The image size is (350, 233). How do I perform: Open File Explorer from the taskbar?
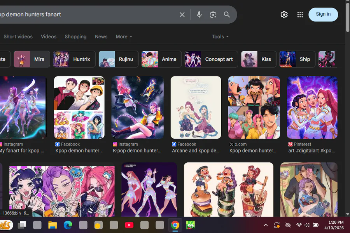pos(52,225)
